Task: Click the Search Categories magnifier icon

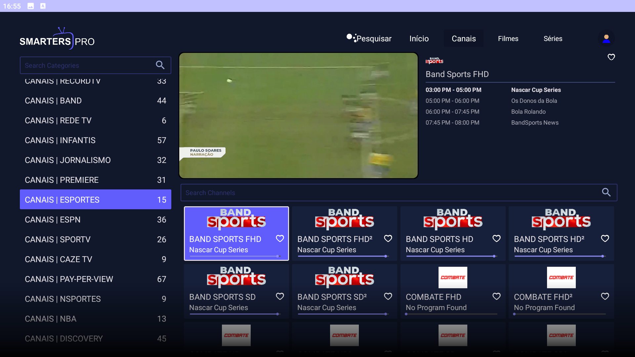Action: pos(160,65)
